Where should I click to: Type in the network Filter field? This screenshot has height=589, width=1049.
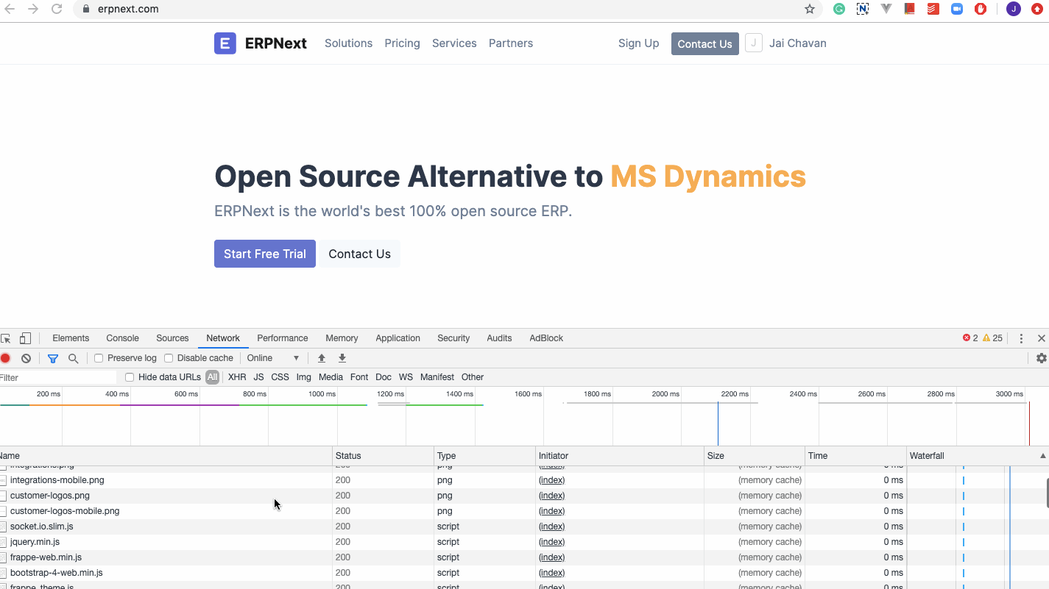57,377
